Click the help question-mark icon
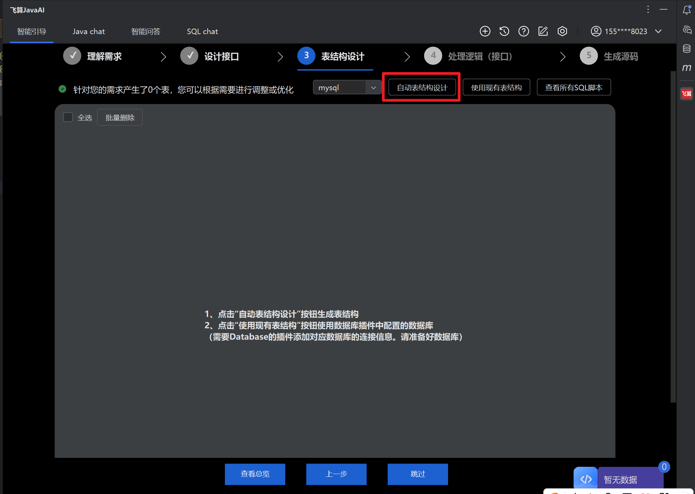695x494 pixels. pos(523,31)
